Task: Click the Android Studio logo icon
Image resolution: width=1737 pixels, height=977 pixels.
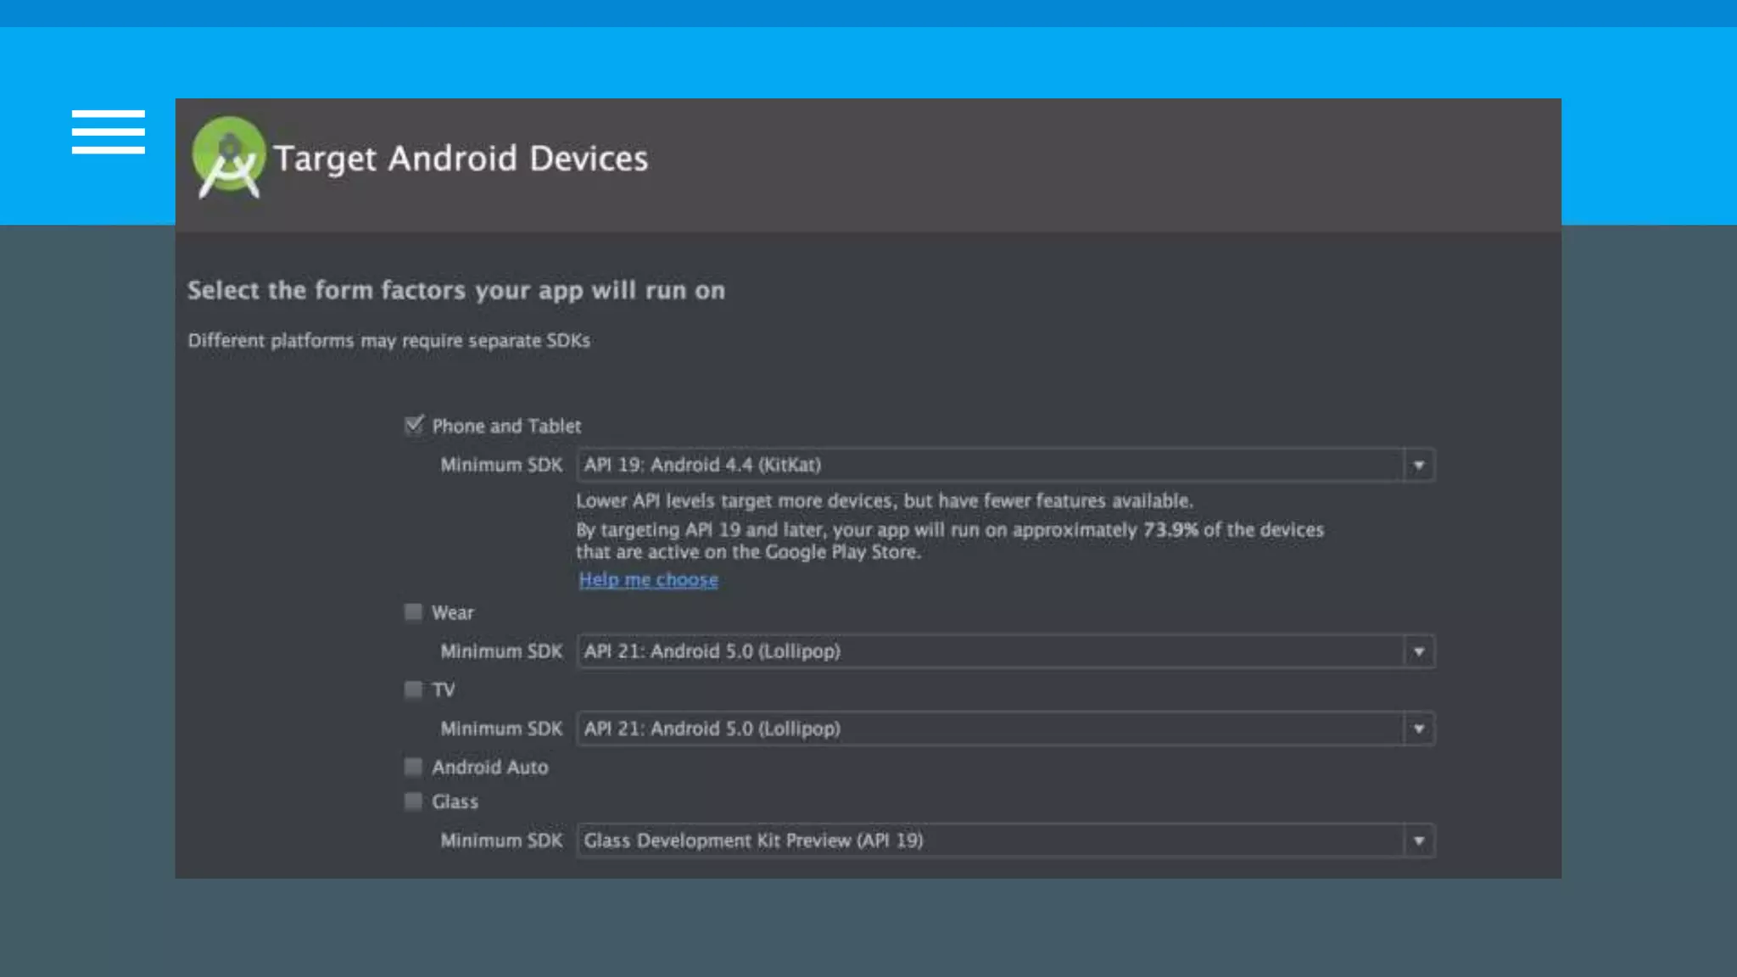Action: coord(228,157)
